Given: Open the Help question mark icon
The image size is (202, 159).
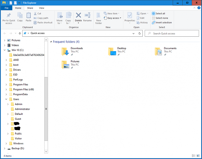Looking at the screenshot, I should pos(199,8).
